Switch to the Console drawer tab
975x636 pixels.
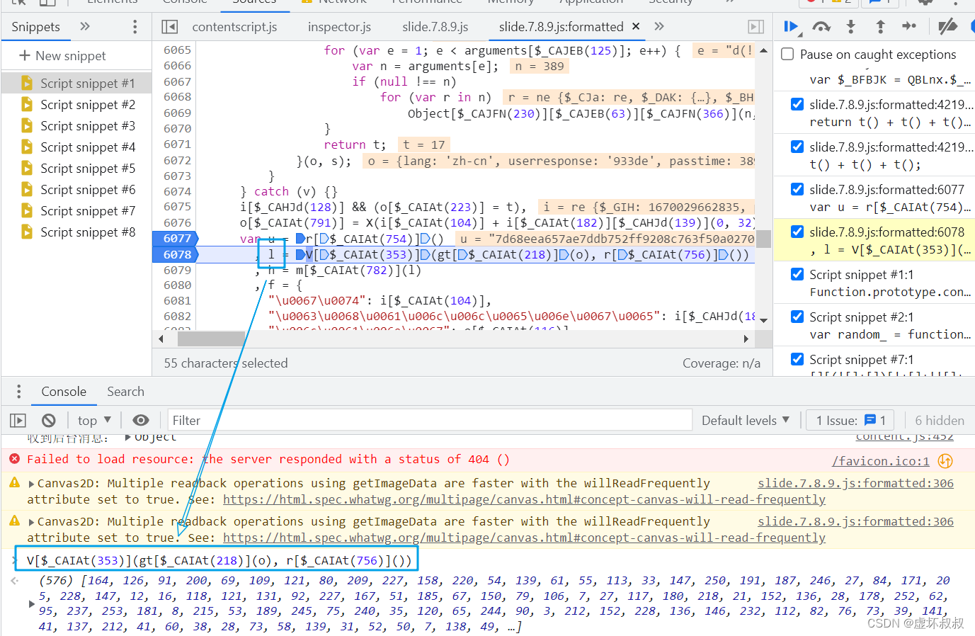64,392
